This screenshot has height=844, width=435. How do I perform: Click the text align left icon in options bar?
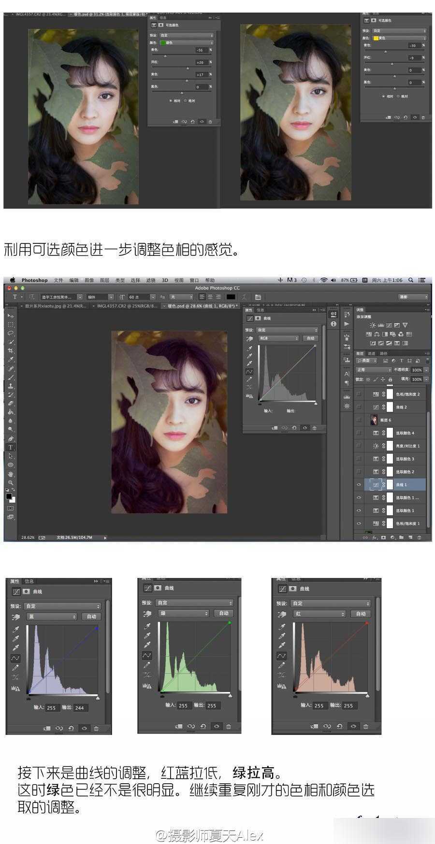click(202, 297)
